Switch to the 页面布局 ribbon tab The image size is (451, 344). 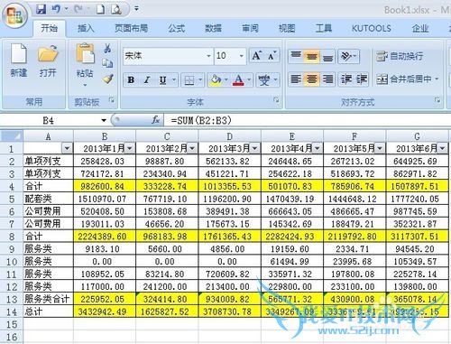coord(131,28)
